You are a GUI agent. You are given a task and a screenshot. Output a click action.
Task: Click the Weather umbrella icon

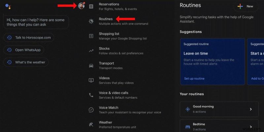coord(91,124)
